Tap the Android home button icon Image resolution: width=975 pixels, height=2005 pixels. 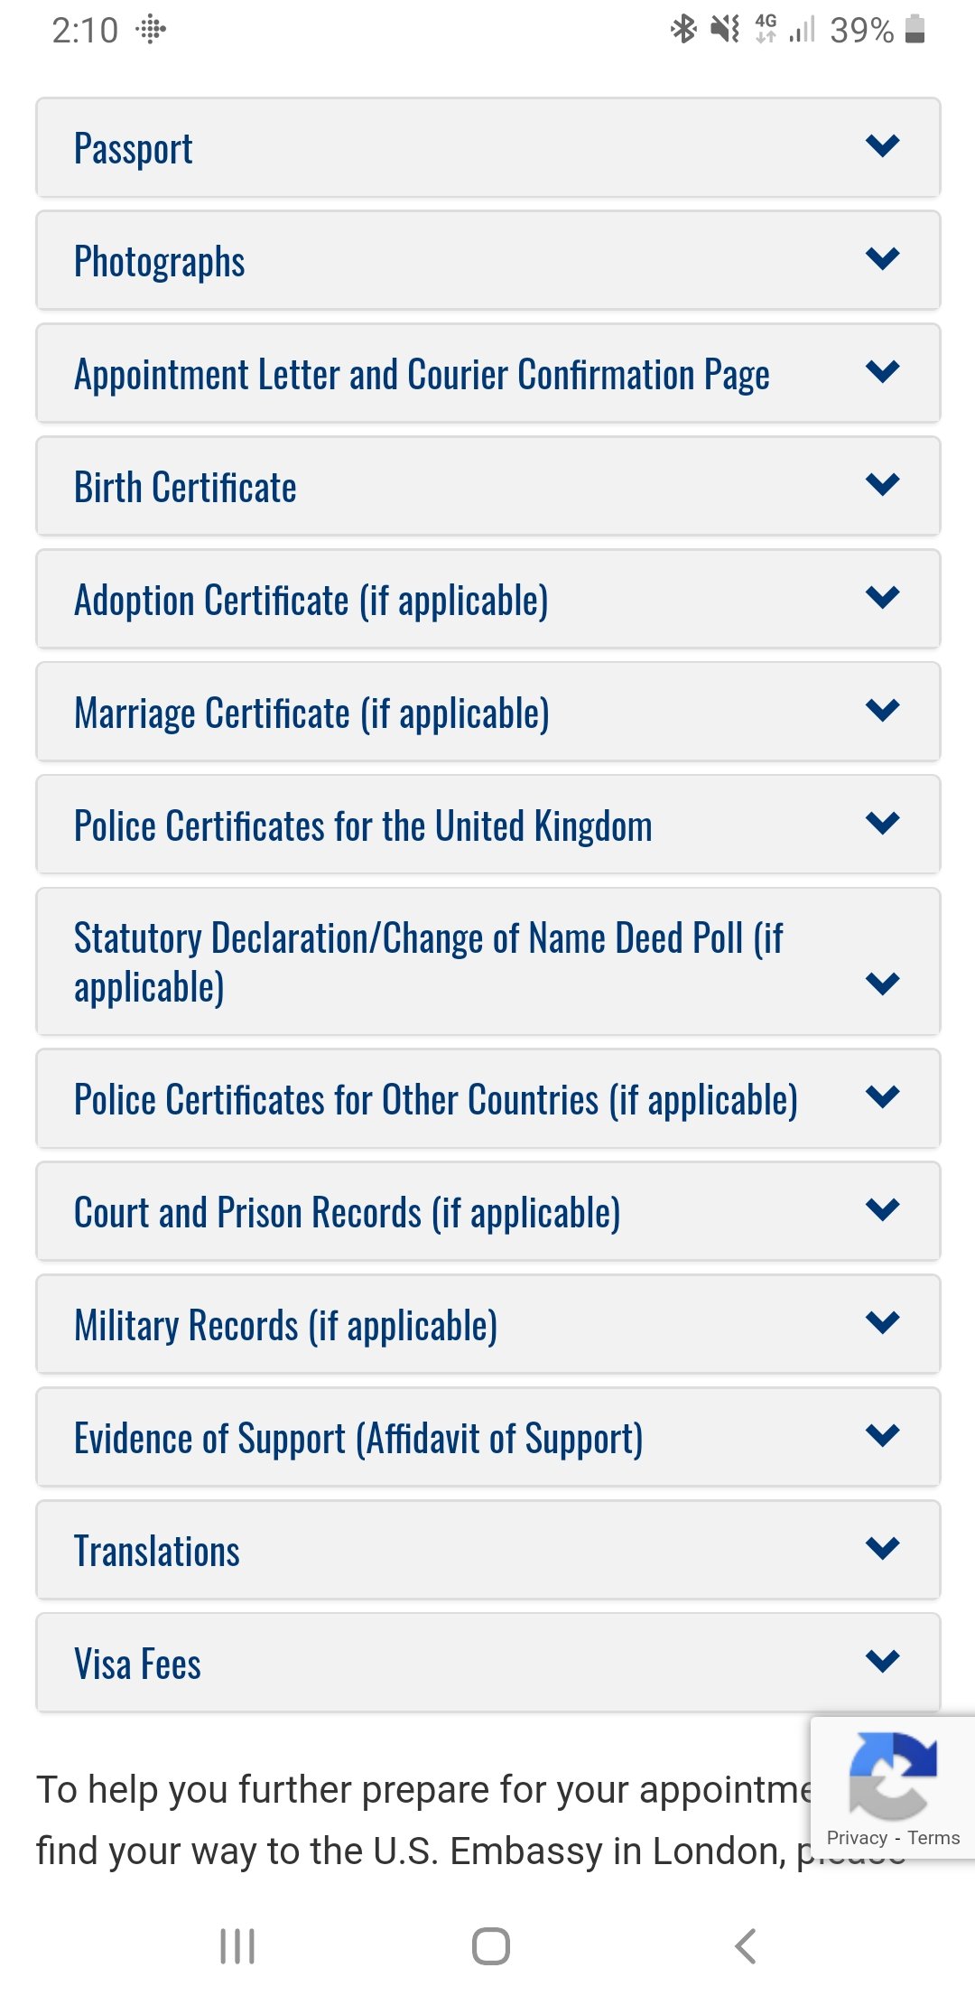click(x=491, y=1946)
